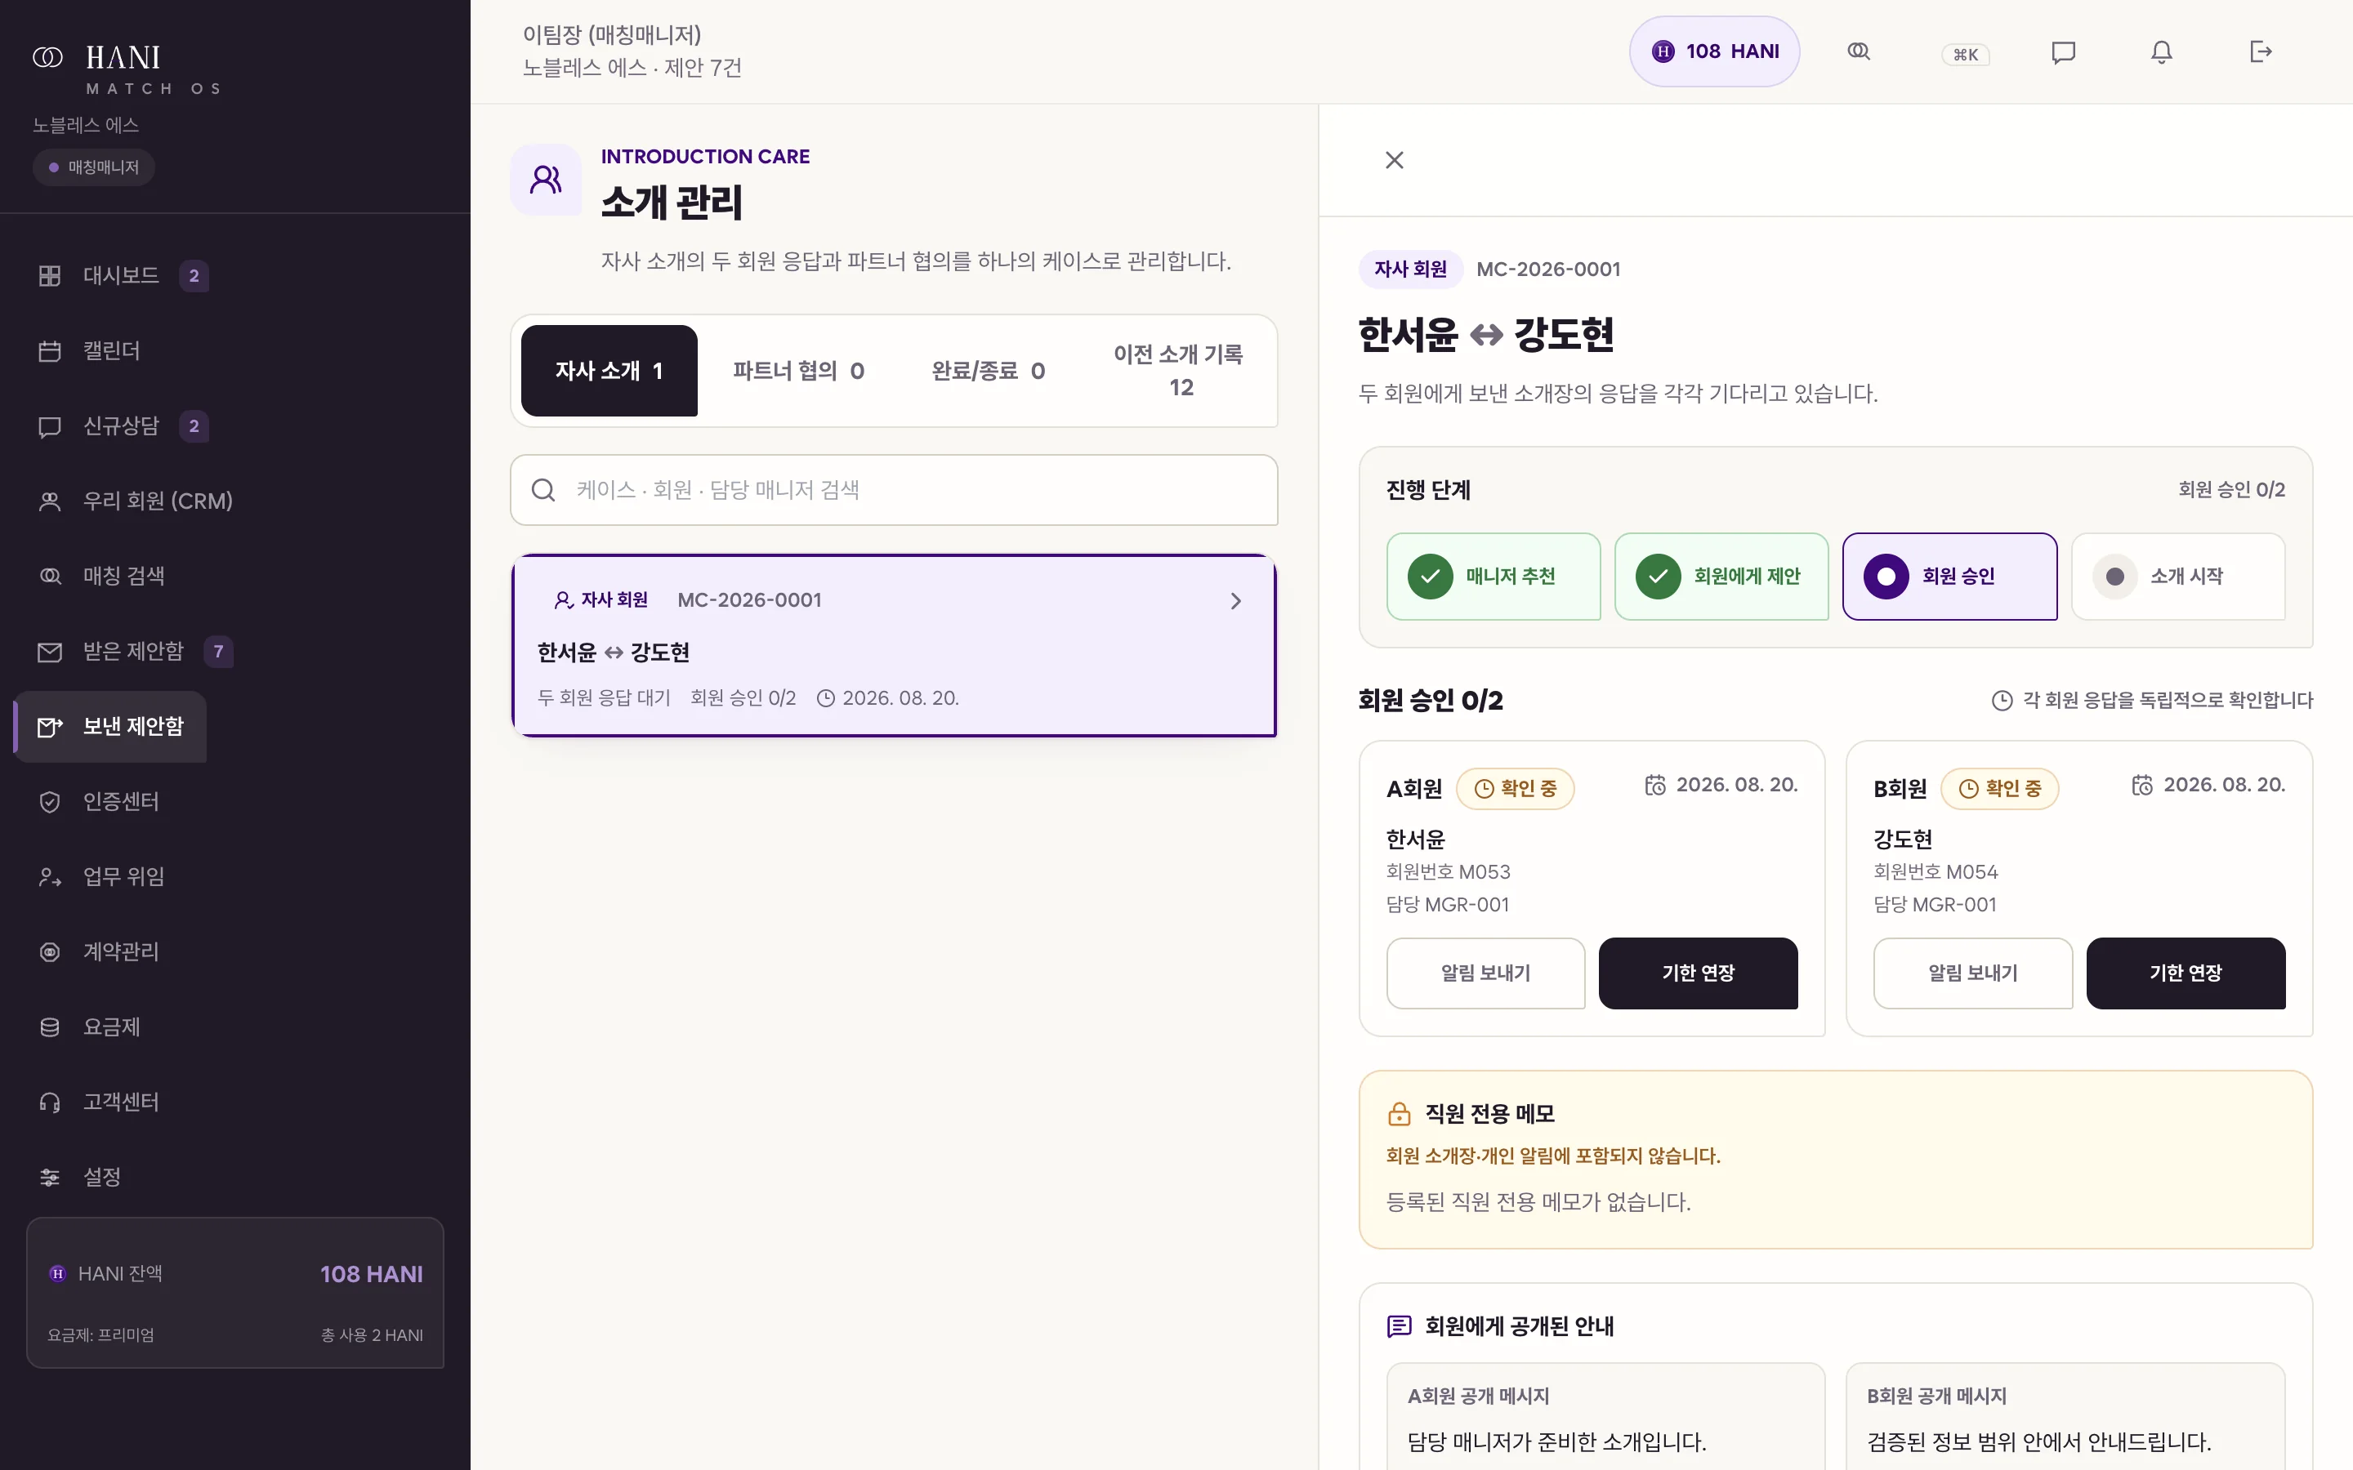2353x1470 pixels.
Task: Click A회원 확인 중 status badge
Action: 1515,788
